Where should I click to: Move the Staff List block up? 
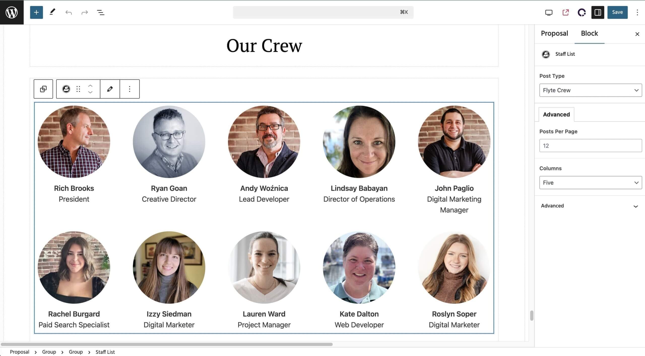pyautogui.click(x=90, y=86)
